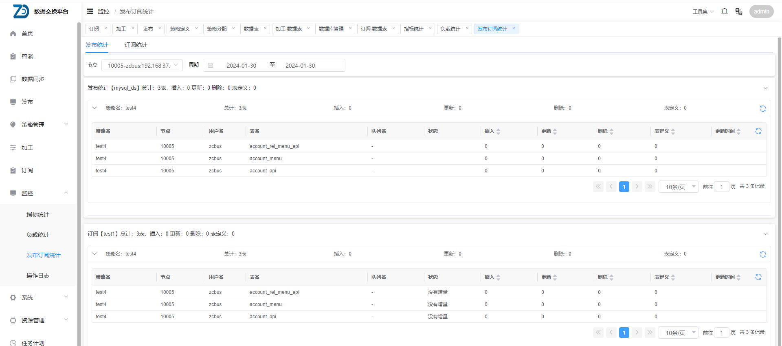Screen dimensions: 782x346
Task: Open the 10条/页 page size selector
Action: click(x=678, y=187)
